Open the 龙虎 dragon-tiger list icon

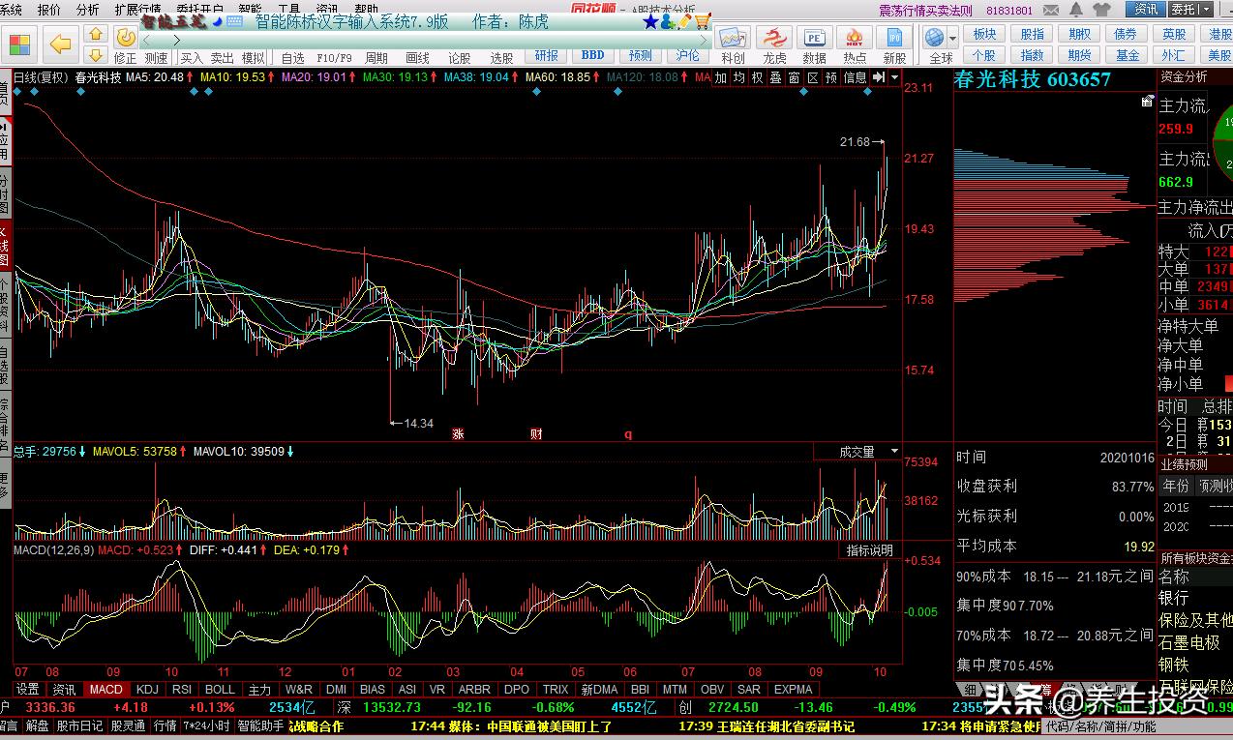(774, 39)
